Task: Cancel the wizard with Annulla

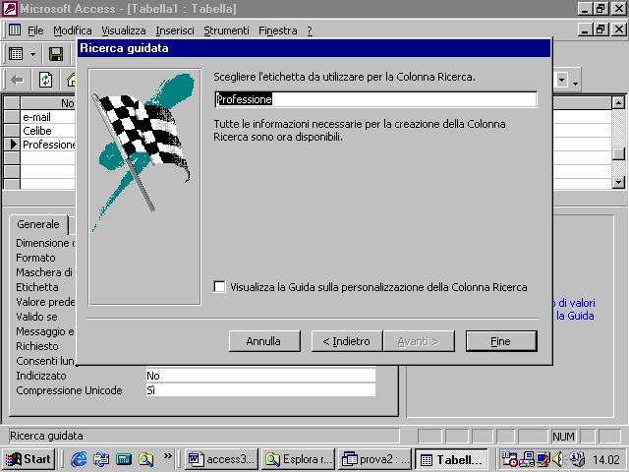Action: pyautogui.click(x=264, y=341)
